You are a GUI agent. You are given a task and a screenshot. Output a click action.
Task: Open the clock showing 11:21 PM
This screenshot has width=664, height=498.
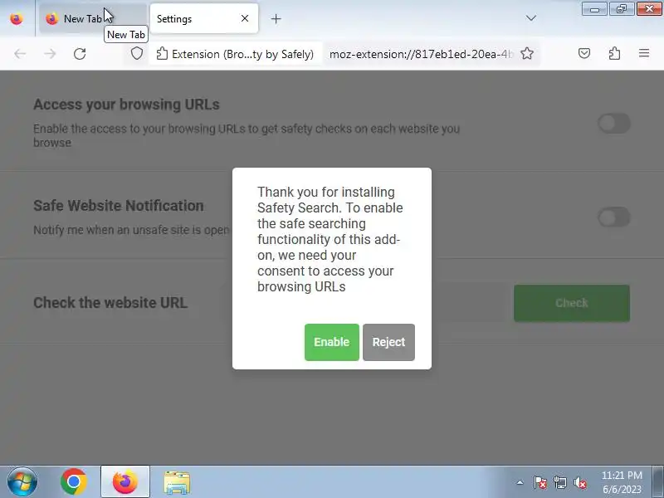tap(622, 482)
